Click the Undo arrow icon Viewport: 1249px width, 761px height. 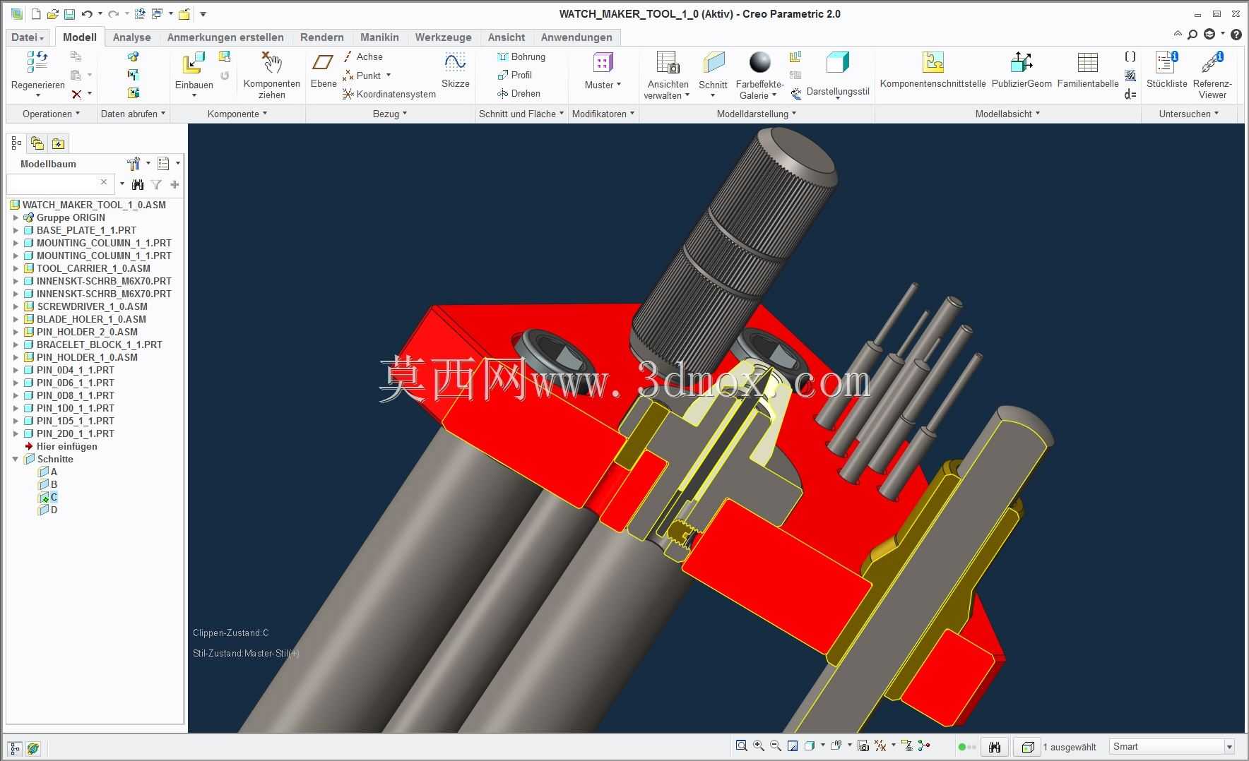pos(87,14)
